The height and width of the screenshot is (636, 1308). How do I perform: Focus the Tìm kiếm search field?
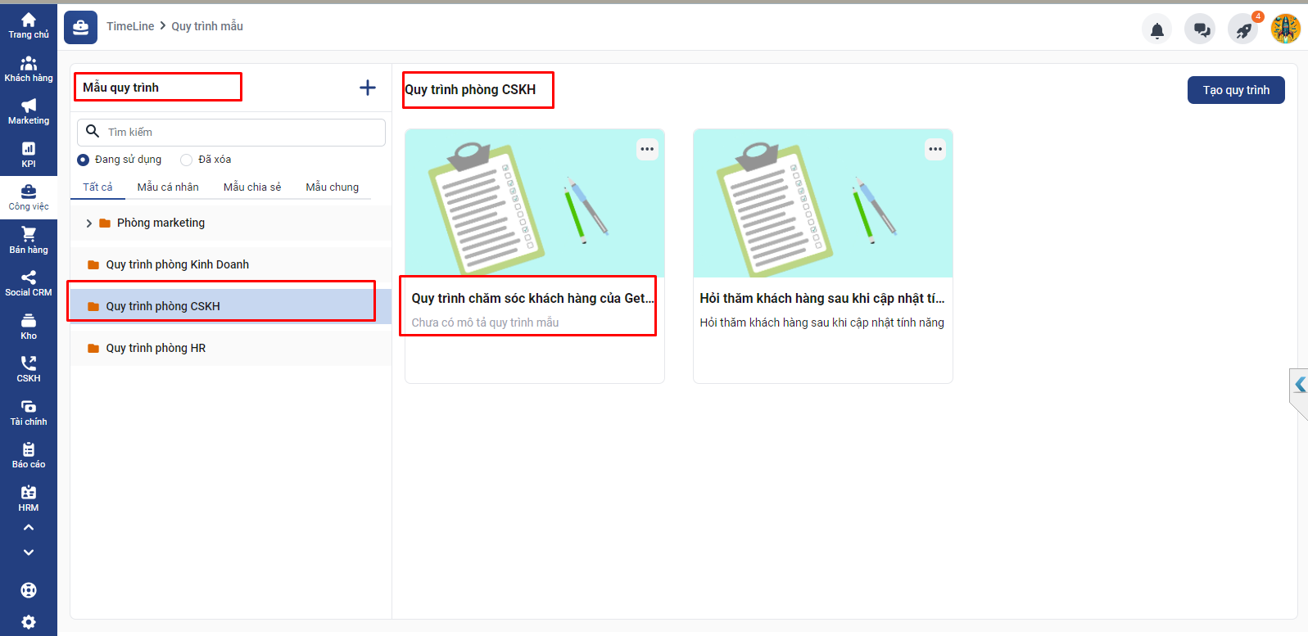(x=242, y=132)
